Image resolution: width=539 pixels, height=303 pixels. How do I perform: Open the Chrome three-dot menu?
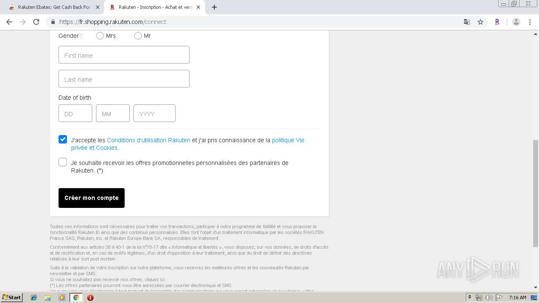530,22
